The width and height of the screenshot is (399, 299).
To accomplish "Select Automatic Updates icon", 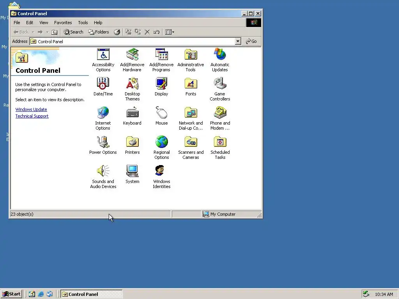I will point(220,60).
